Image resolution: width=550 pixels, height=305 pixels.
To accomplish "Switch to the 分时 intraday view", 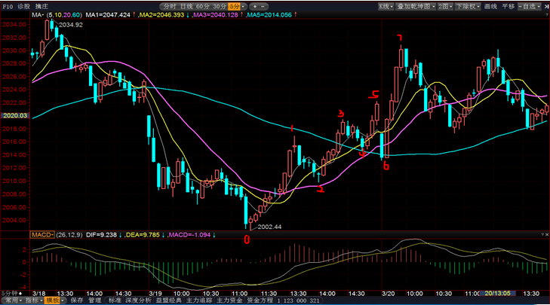I will coord(170,6).
